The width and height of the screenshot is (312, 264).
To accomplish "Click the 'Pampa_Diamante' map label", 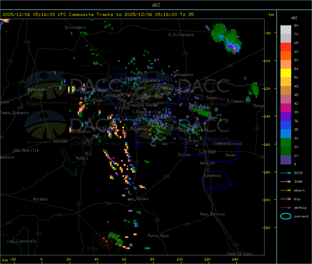I will tap(15, 113).
